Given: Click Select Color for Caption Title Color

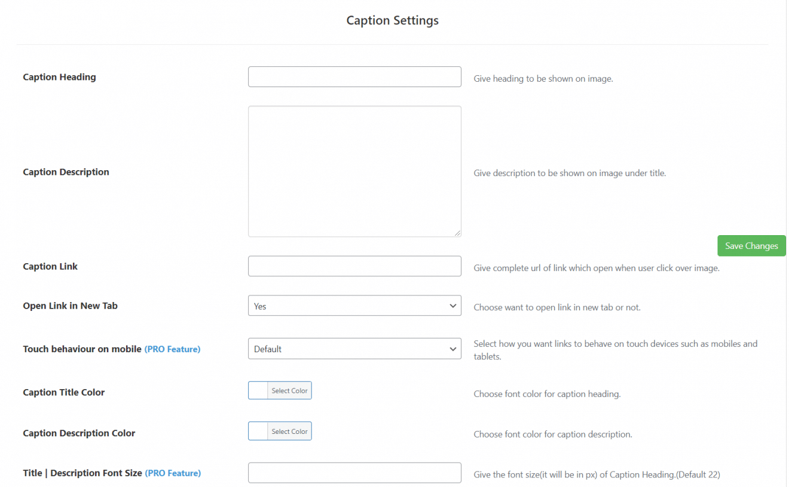Looking at the screenshot, I should 290,390.
